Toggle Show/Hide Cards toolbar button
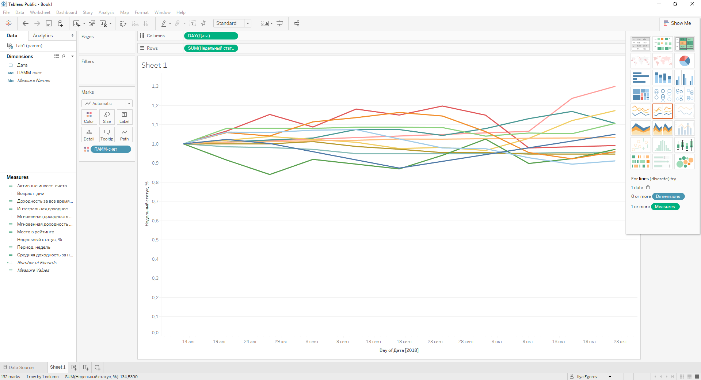 265,23
